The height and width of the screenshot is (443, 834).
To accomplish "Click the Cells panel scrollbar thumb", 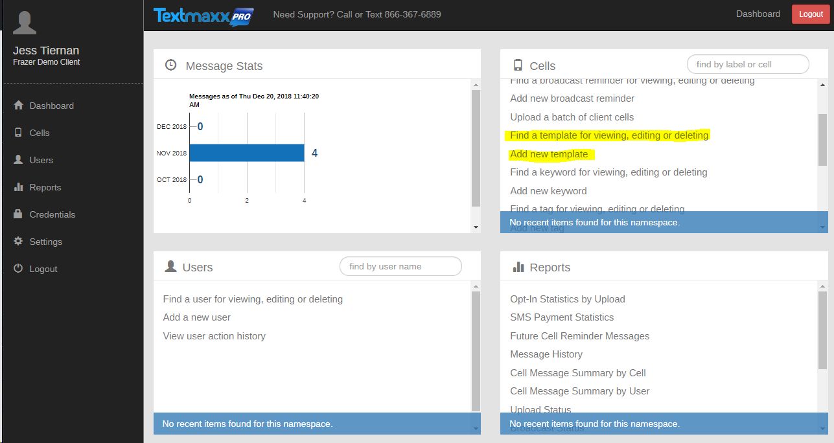I will point(822,139).
